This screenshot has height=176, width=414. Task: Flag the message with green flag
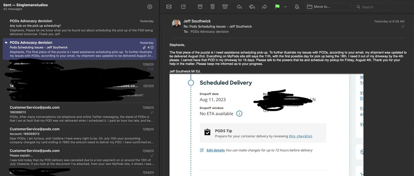pyautogui.click(x=277, y=7)
